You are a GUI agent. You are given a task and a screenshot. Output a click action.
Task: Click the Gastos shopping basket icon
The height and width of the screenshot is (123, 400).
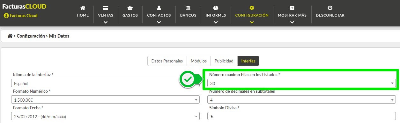pos(130,8)
